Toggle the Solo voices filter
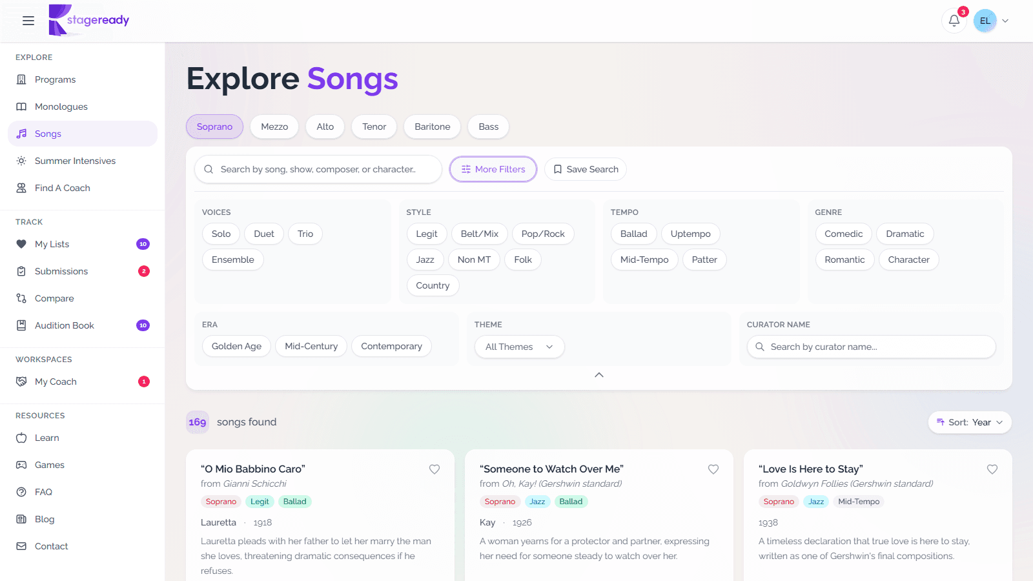Image resolution: width=1033 pixels, height=581 pixels. tap(221, 234)
